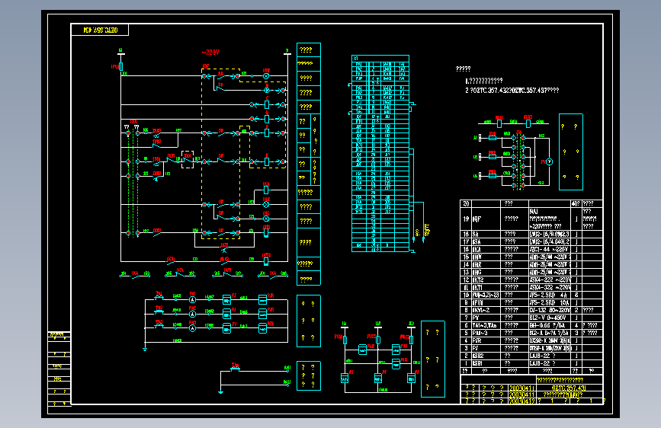Click the PV designator in parts list
Viewport: 661px width, 428px height.
(476, 318)
